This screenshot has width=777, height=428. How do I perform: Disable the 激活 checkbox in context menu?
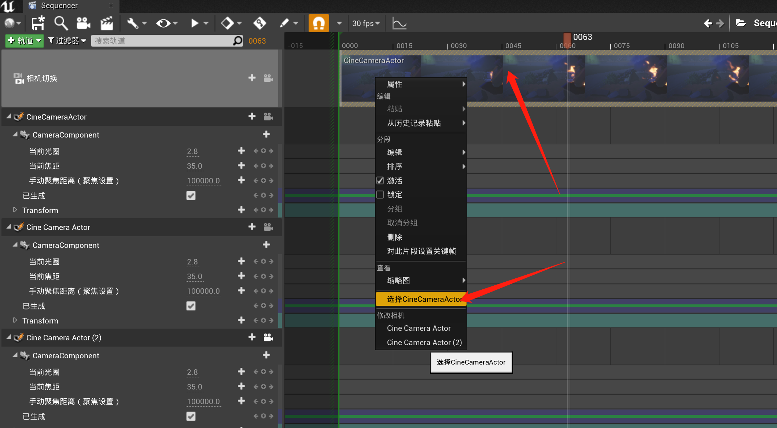click(x=380, y=180)
